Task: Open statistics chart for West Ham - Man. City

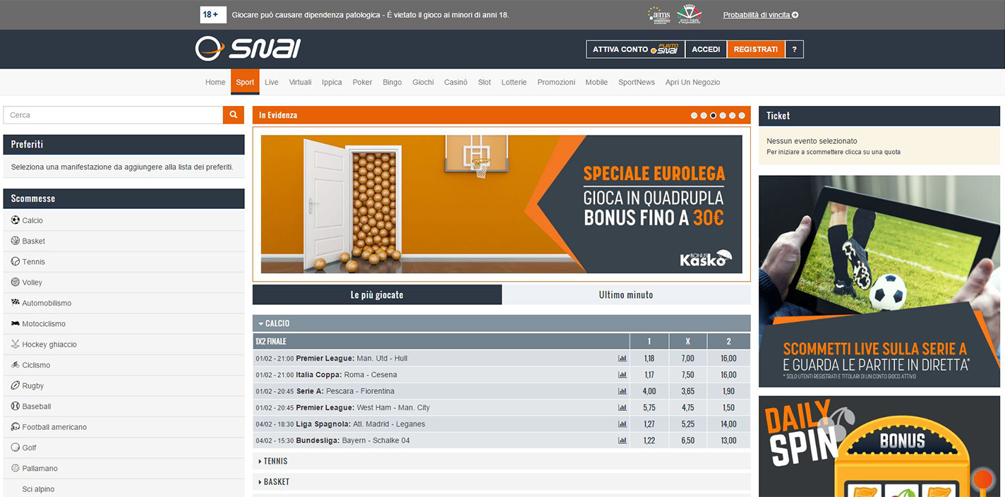Action: 622,407
